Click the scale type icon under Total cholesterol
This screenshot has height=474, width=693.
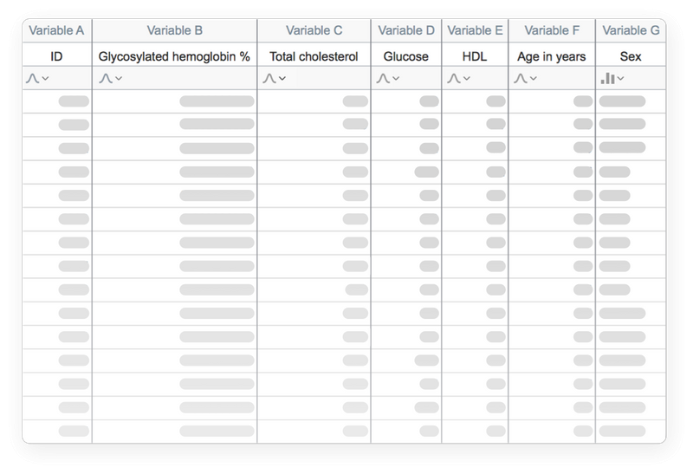[269, 79]
